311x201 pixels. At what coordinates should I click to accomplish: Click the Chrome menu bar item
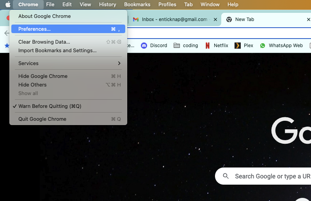pos(28,4)
